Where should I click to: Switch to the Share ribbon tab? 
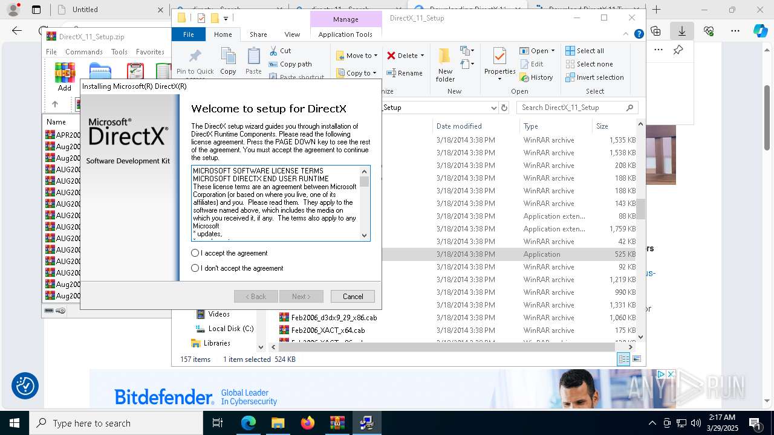(x=258, y=34)
